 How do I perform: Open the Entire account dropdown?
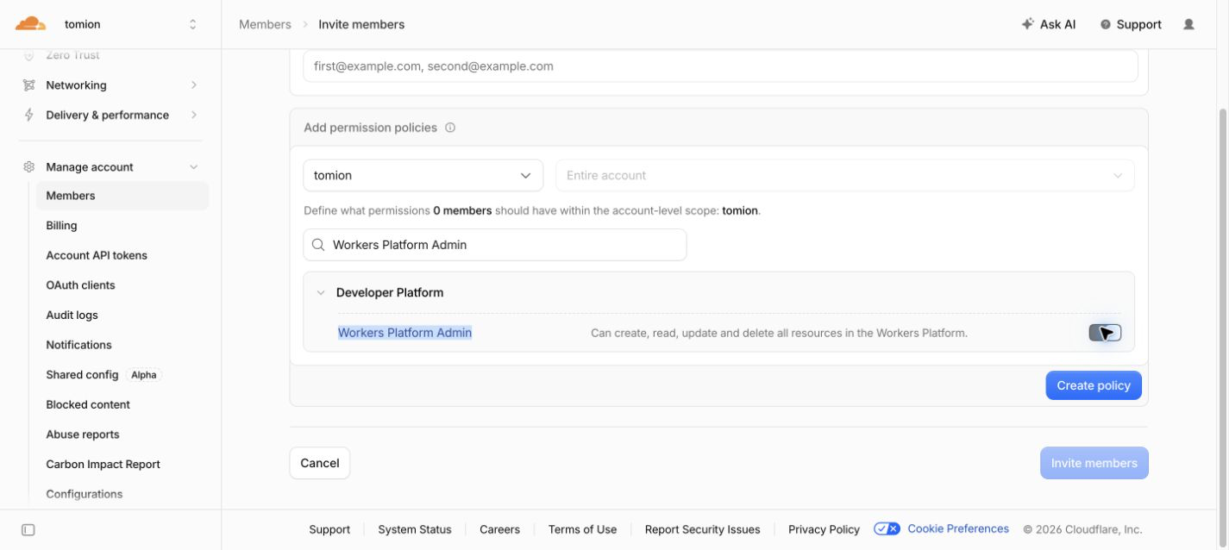pos(844,175)
